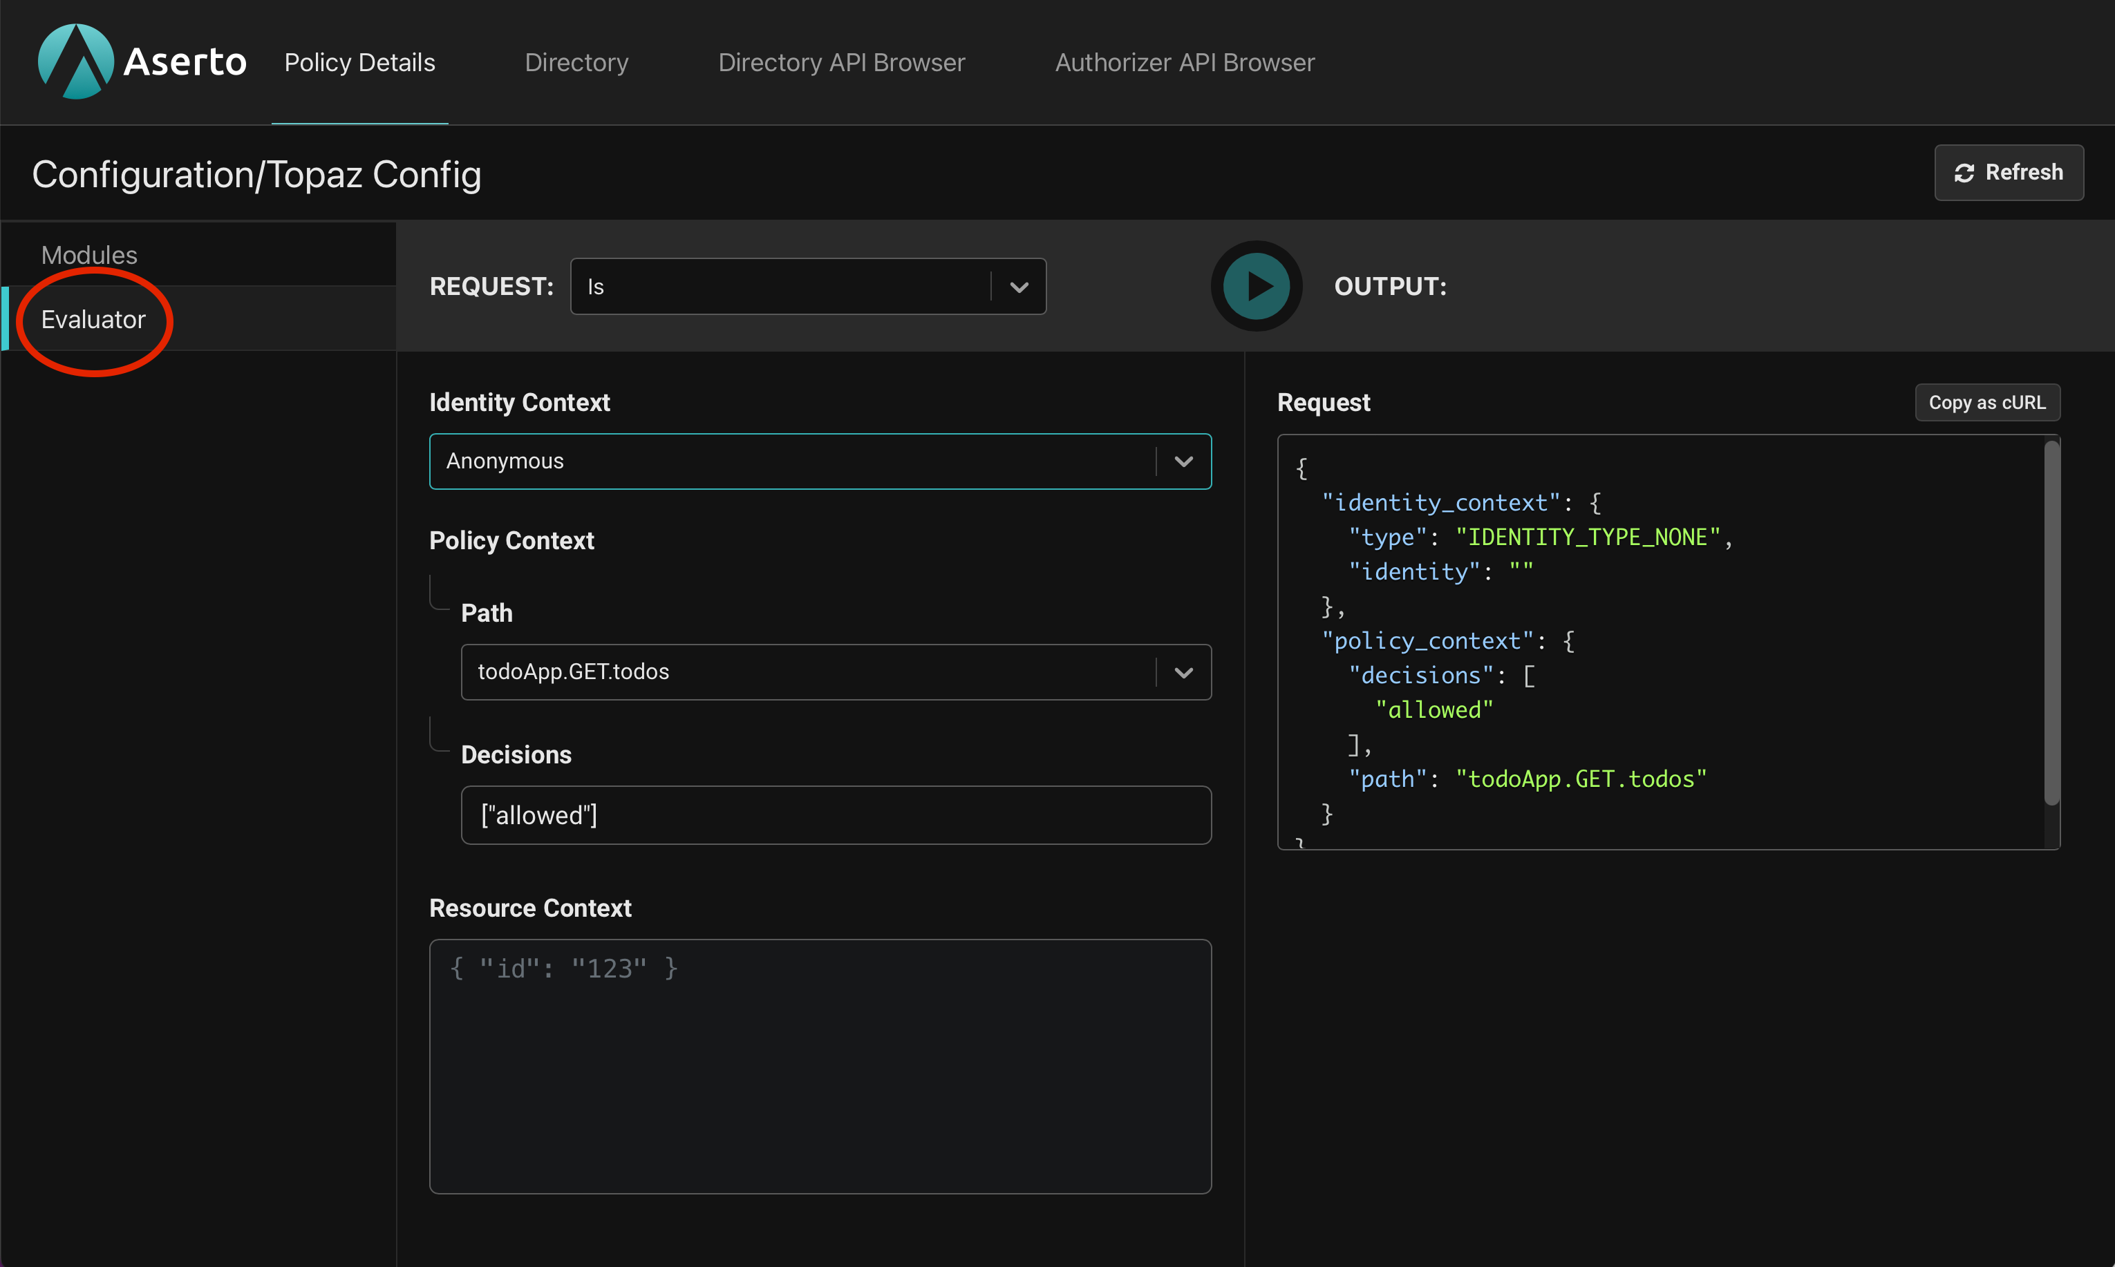This screenshot has width=2115, height=1267.
Task: Click the Request panel scrollbar
Action: point(2051,622)
